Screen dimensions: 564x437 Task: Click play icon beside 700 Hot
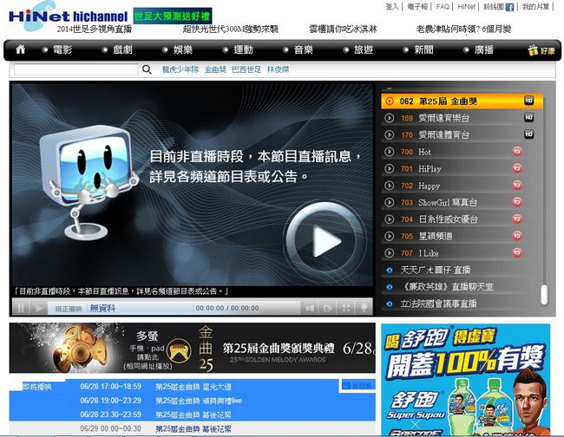pos(390,152)
